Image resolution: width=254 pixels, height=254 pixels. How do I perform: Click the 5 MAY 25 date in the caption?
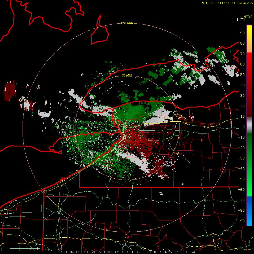(171, 252)
